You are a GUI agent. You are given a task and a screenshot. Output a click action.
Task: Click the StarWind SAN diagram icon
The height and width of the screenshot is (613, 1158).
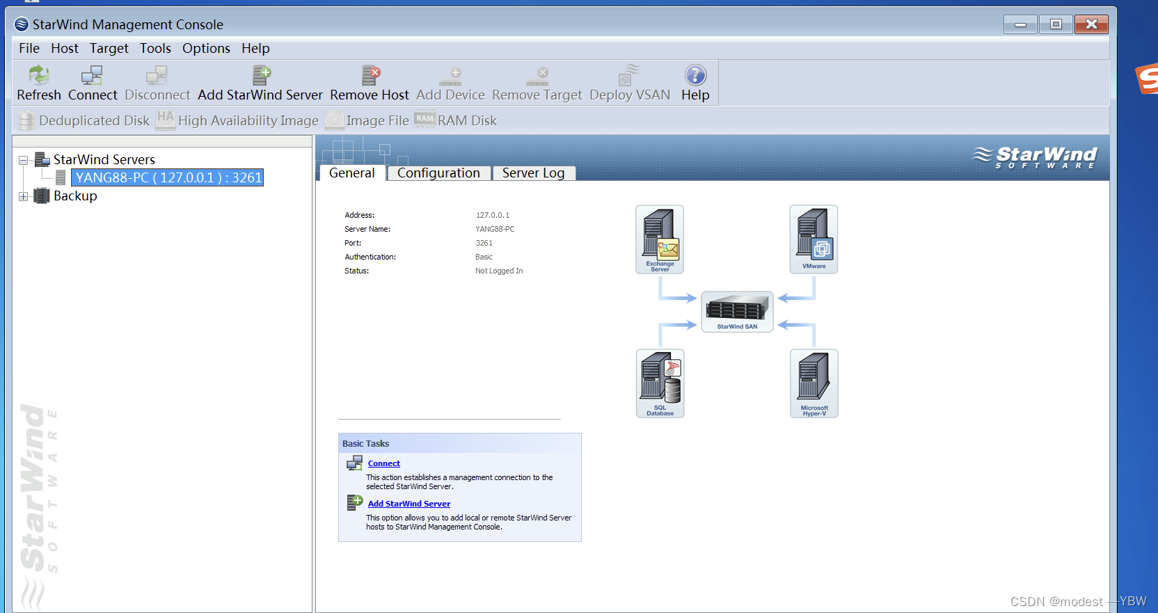tap(737, 312)
